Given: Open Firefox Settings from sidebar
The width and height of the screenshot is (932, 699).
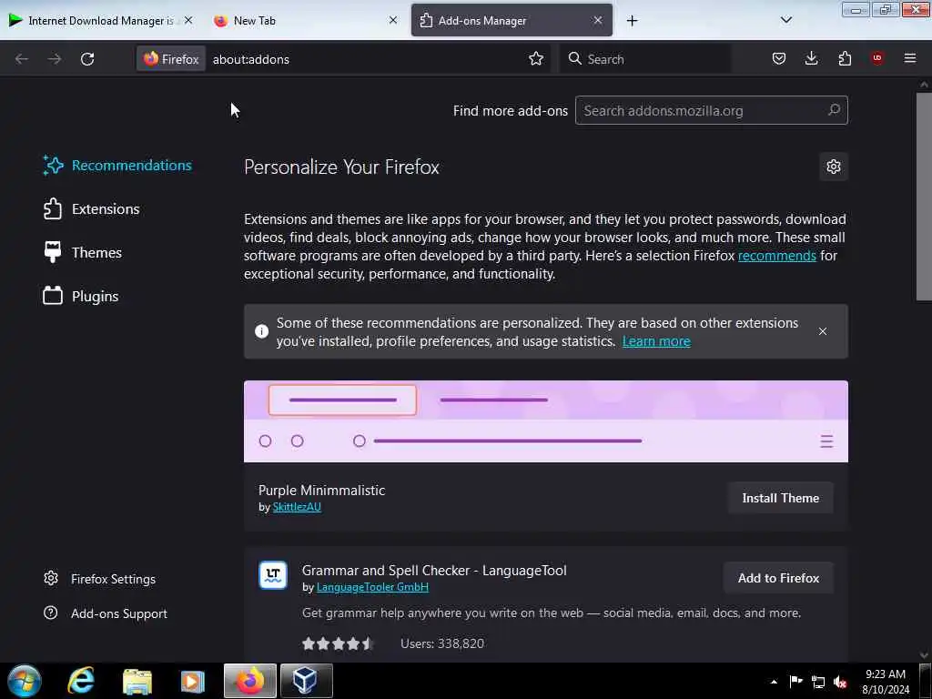Looking at the screenshot, I should coord(99,578).
